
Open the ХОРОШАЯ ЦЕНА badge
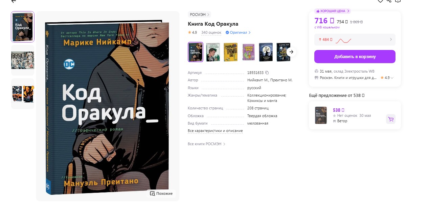click(x=332, y=11)
